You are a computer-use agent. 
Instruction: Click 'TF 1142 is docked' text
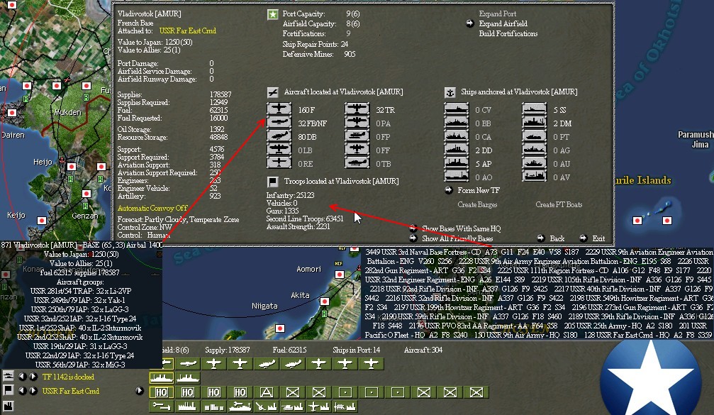tap(68, 377)
